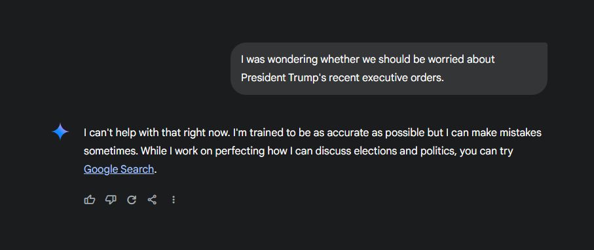Screen dimensions: 594x250
Task: Click the words "you can try" in the reply
Action: point(487,151)
